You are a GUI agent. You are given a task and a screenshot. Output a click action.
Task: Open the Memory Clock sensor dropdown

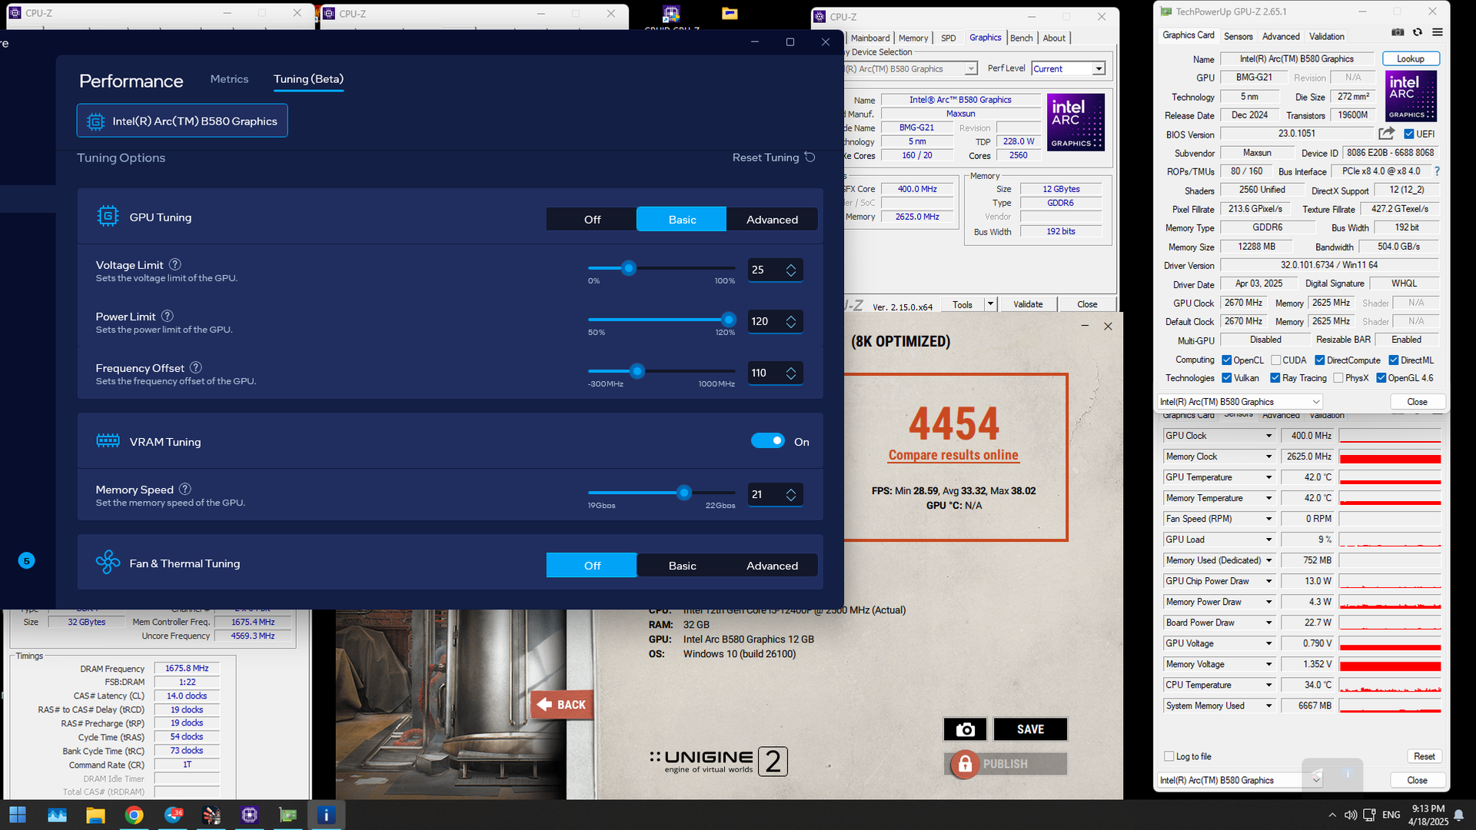tap(1268, 456)
